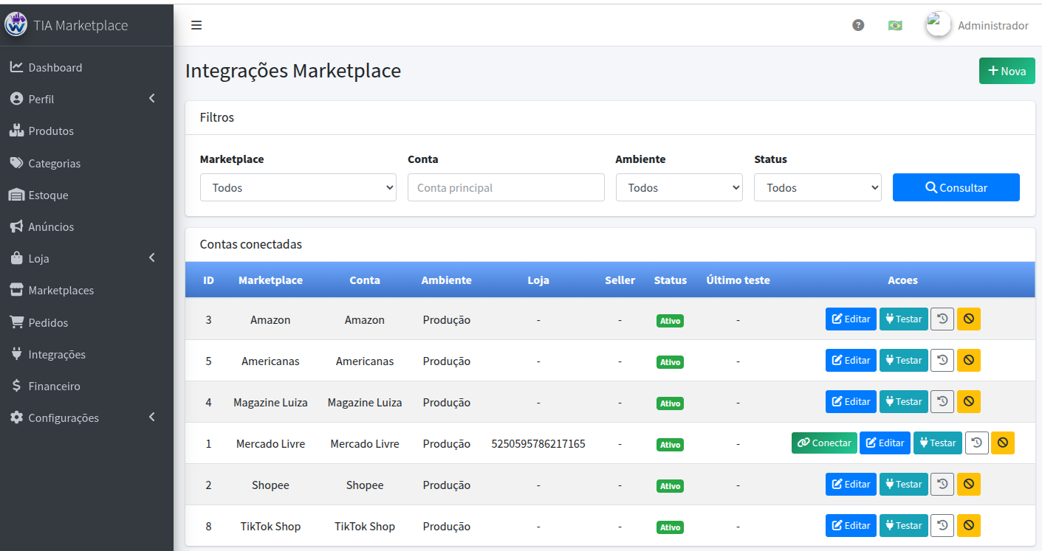This screenshot has width=1042, height=551.
Task: Click Ativo badge in Shopee row
Action: (670, 486)
